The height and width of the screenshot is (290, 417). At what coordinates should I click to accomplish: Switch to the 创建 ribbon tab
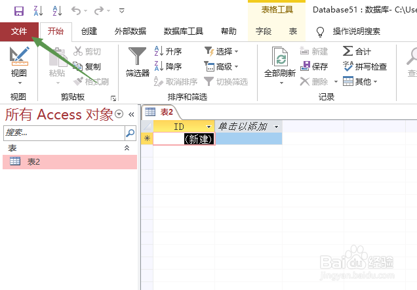tap(89, 31)
